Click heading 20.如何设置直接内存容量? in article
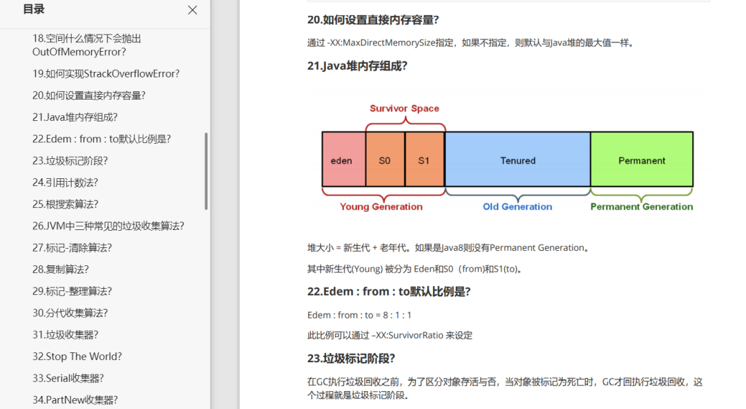This screenshot has width=746, height=409. coord(373,20)
